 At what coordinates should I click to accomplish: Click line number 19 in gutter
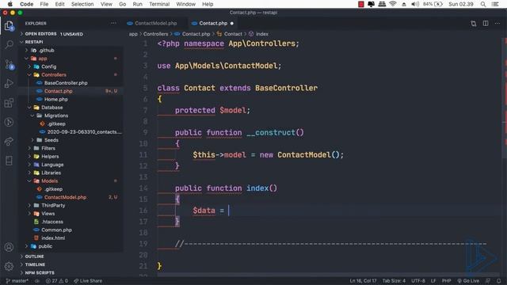tap(143, 244)
